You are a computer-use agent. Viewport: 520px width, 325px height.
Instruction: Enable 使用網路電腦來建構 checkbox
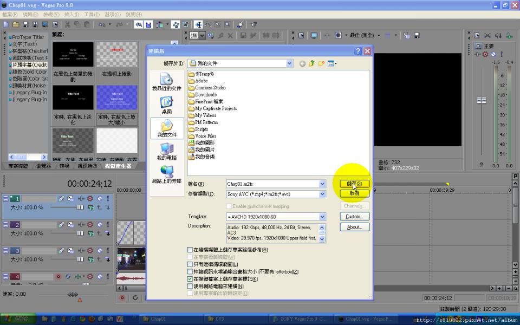(190, 286)
